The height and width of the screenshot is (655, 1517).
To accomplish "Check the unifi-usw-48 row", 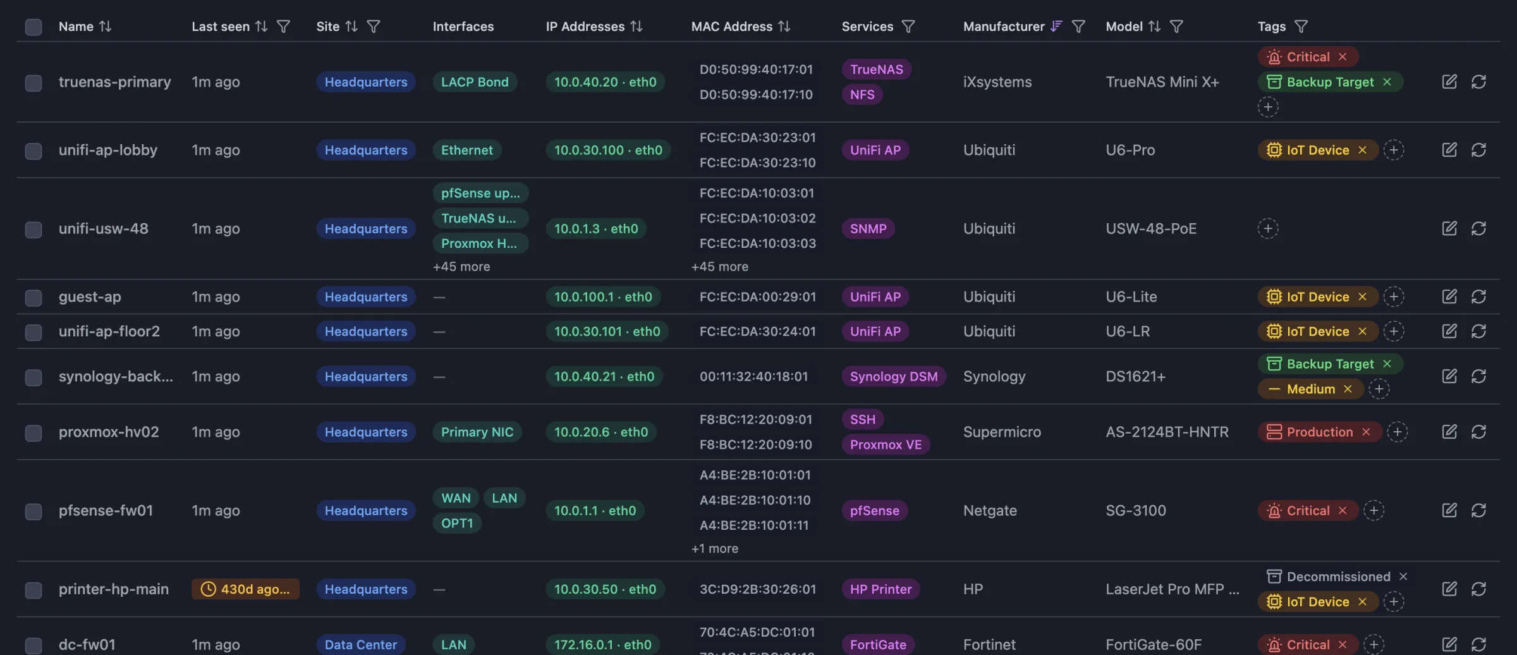I will coord(34,229).
